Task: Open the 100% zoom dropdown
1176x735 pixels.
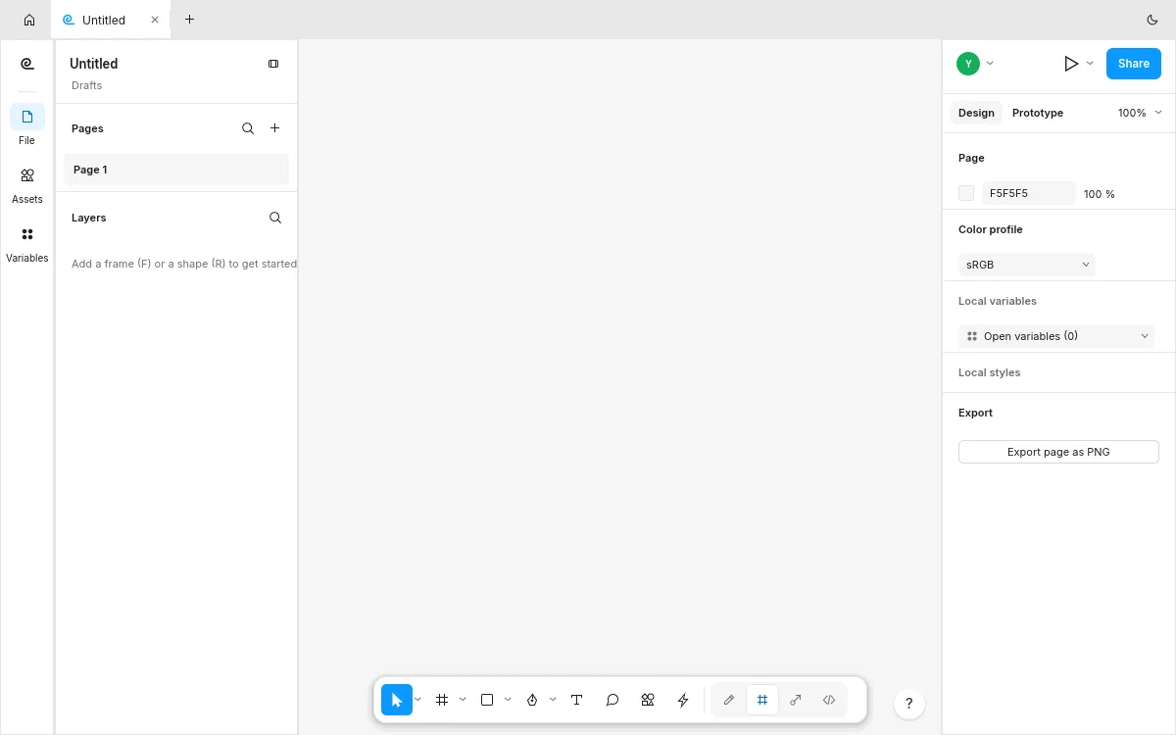Action: tap(1140, 113)
